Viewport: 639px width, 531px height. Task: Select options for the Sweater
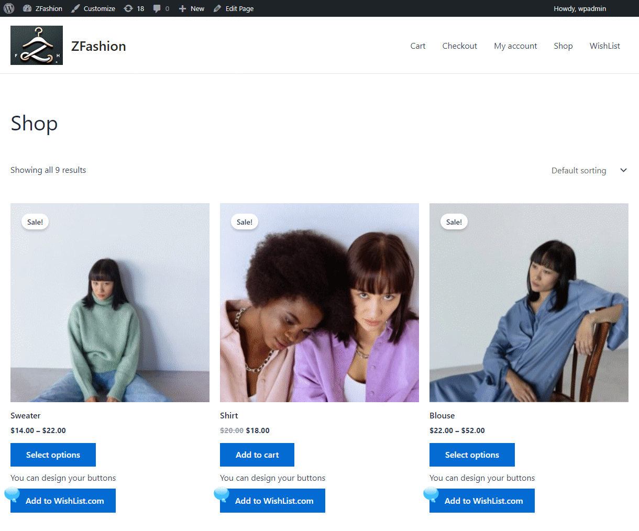[53, 455]
